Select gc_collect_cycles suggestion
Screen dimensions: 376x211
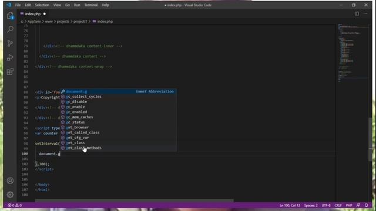click(118, 97)
